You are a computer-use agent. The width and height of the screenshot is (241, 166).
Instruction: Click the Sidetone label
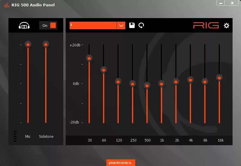tap(46, 136)
